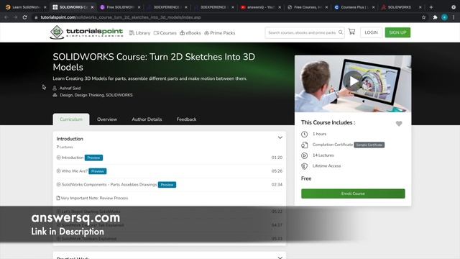Switch to the Free Courses browser tab

307,7
